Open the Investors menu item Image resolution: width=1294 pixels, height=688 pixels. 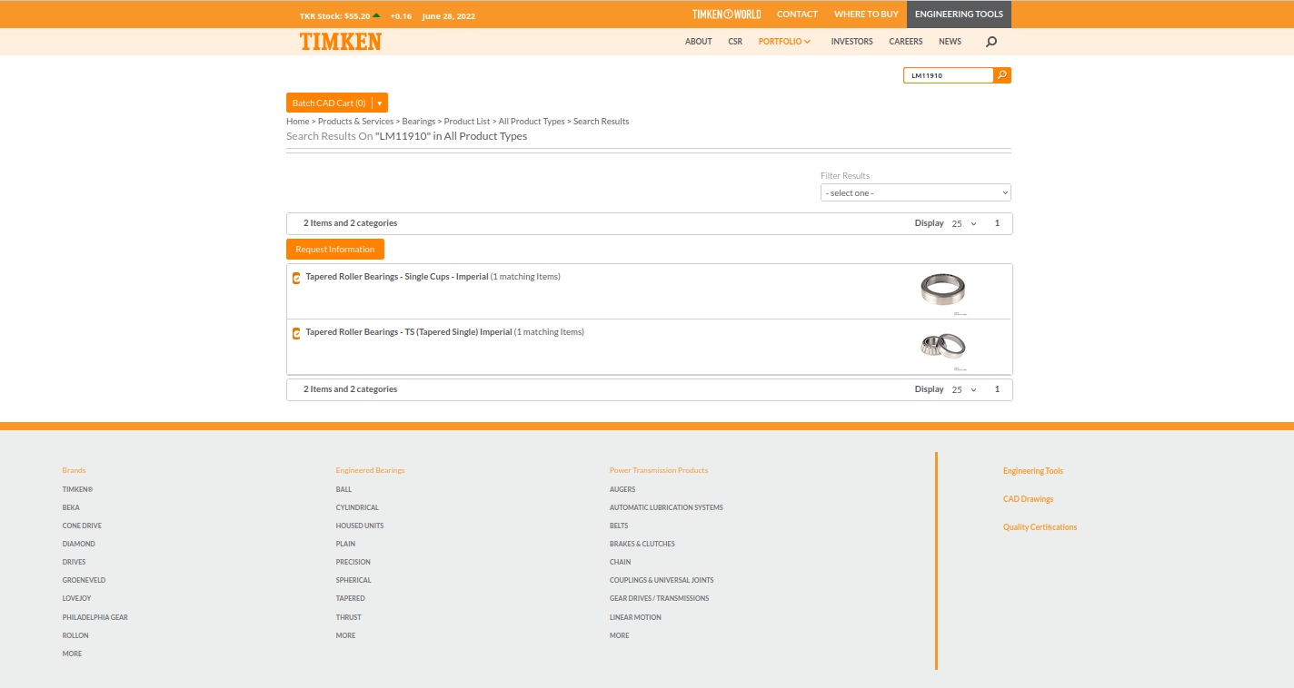[851, 42]
